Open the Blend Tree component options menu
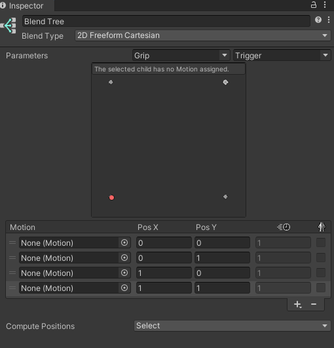The width and height of the screenshot is (334, 348). pos(329,20)
